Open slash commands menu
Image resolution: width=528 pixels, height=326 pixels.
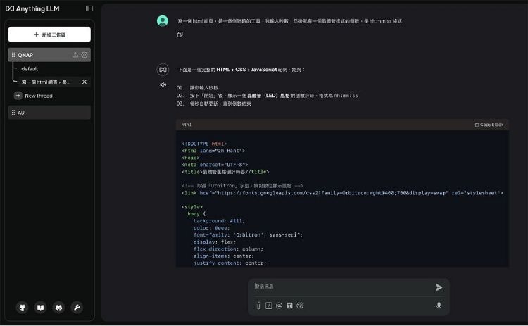[x=269, y=306]
